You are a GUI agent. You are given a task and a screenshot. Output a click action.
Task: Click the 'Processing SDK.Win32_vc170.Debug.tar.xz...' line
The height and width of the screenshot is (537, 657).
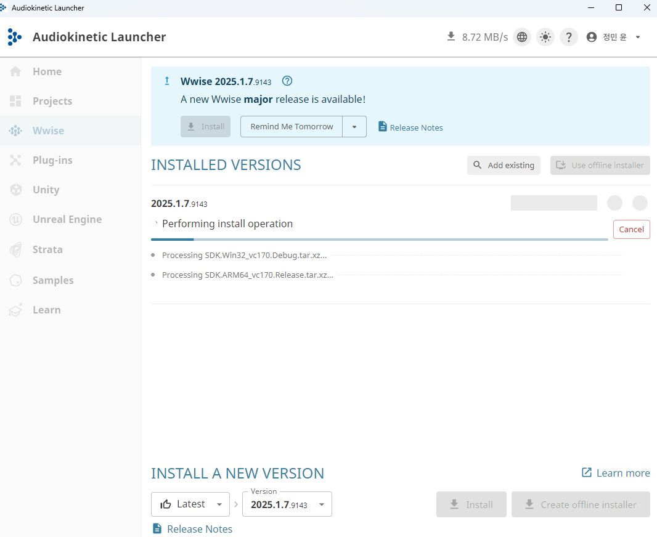(244, 256)
